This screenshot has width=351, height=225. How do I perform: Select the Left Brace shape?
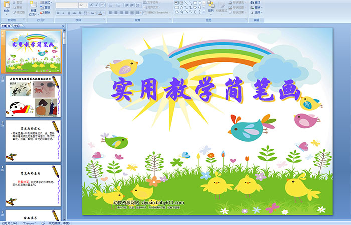click(195, 12)
